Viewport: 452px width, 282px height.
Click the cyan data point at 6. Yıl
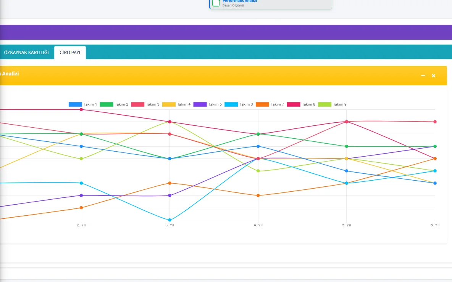pyautogui.click(x=435, y=171)
